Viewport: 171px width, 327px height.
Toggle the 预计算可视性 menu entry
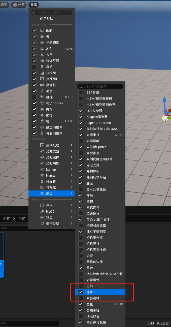click(100, 322)
